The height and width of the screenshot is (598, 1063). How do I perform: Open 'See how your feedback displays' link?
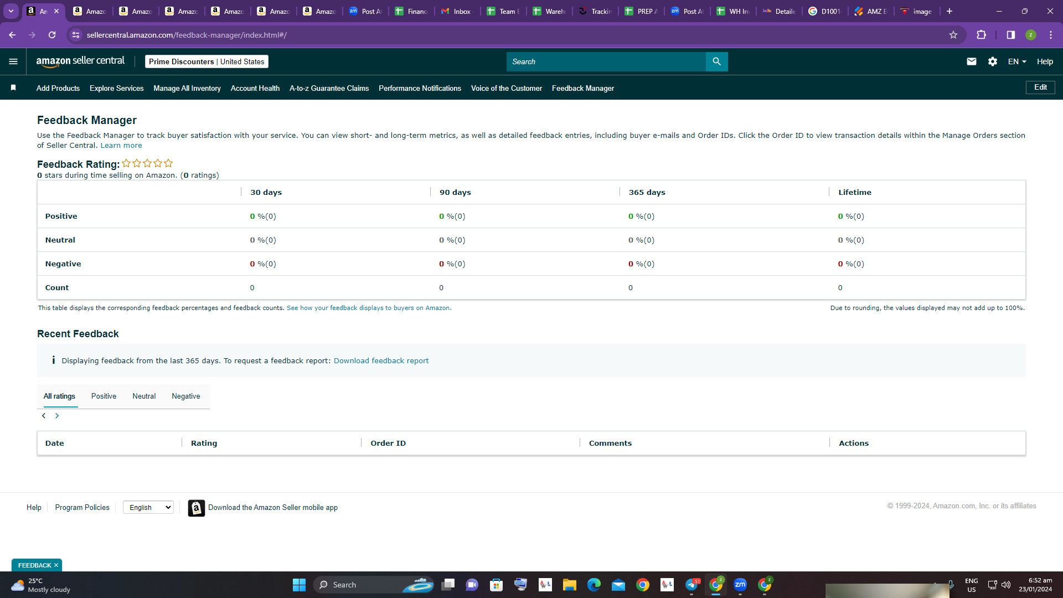point(369,308)
